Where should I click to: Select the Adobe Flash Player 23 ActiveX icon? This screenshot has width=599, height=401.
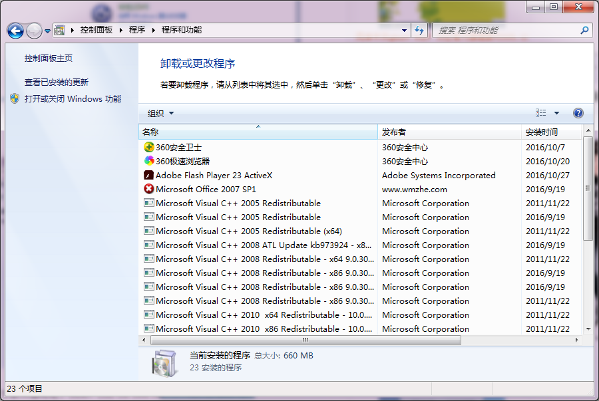point(149,175)
